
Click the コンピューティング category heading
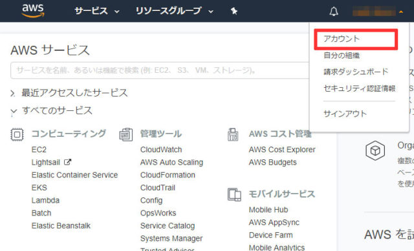[69, 134]
